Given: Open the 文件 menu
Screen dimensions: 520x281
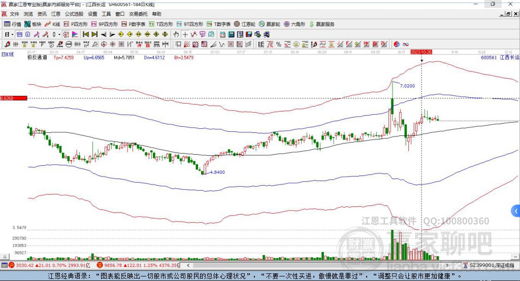Looking at the screenshot, I should click(x=14, y=14).
